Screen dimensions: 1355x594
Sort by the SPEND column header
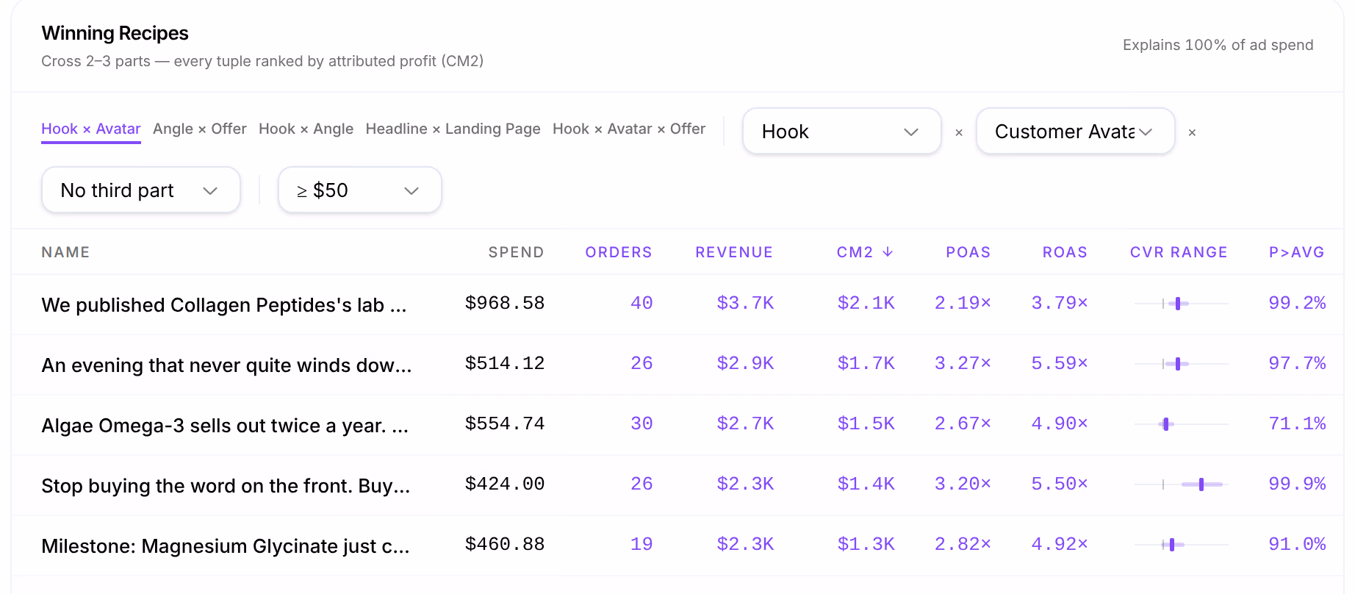pyautogui.click(x=516, y=252)
